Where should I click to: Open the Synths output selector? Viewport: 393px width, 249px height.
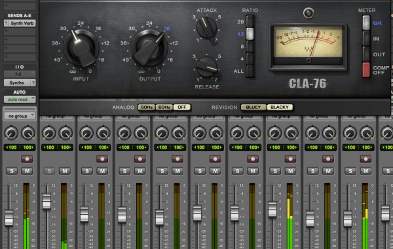[x=20, y=83]
